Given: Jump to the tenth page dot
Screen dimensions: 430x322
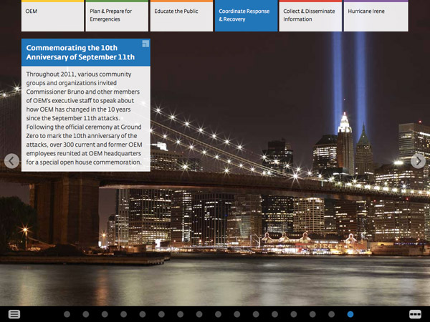Looking at the screenshot, I should pos(237,314).
